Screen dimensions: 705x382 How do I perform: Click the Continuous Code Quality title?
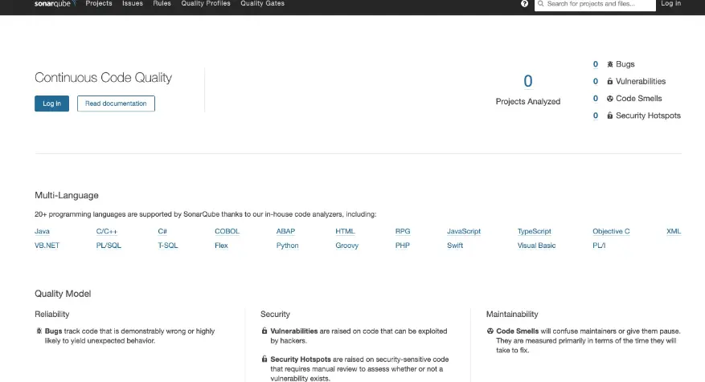coord(104,78)
